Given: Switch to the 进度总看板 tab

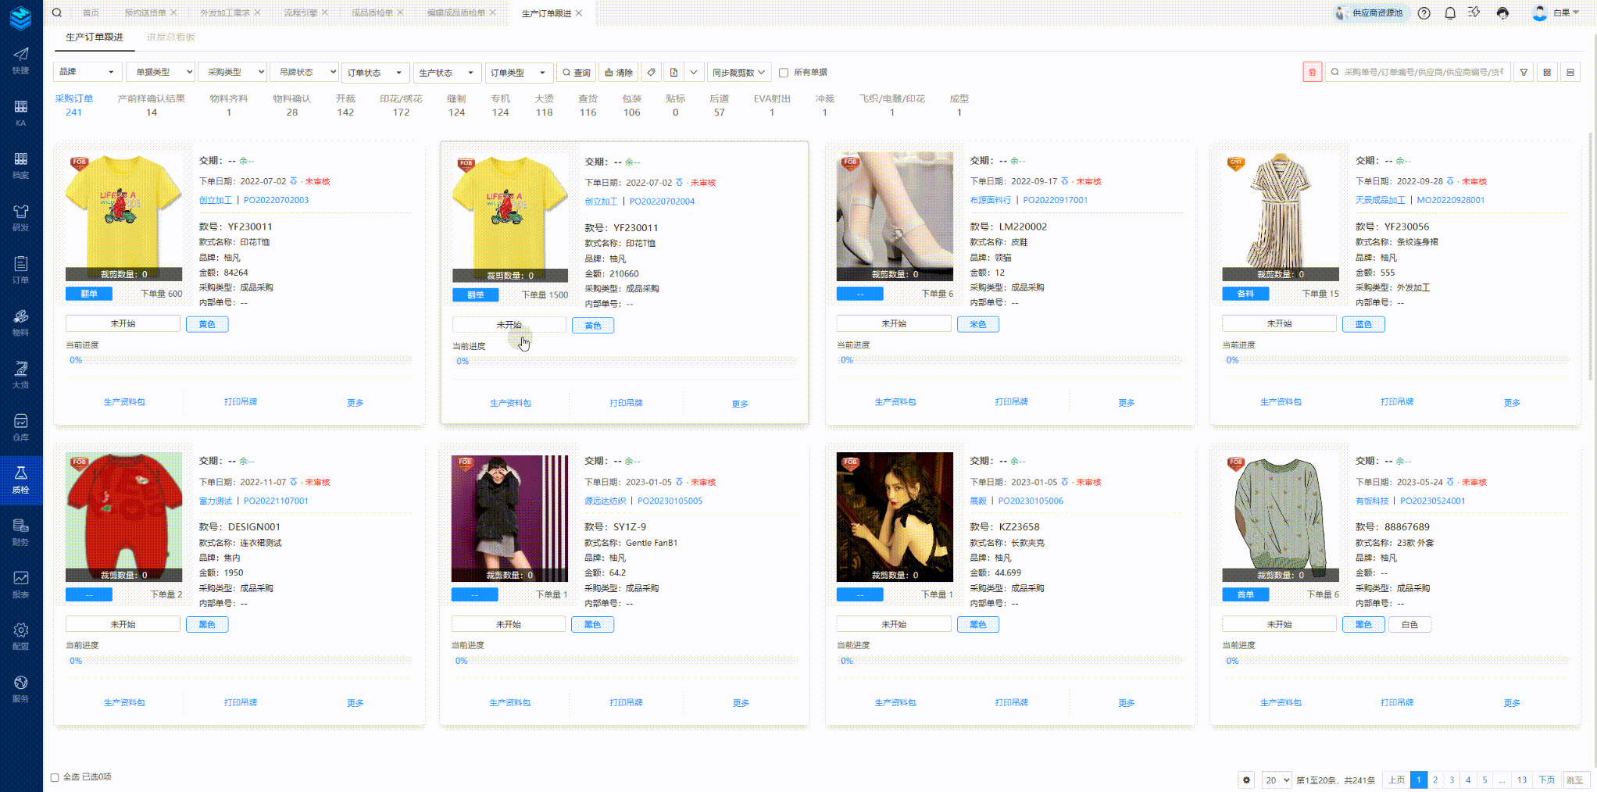Looking at the screenshot, I should pyautogui.click(x=170, y=37).
